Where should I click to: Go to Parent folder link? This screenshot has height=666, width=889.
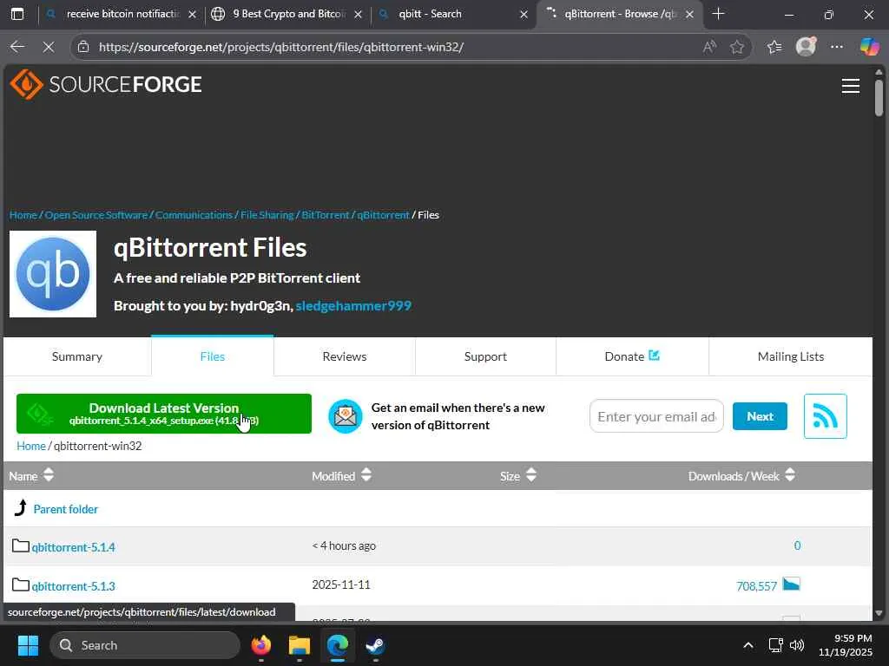[x=66, y=509]
